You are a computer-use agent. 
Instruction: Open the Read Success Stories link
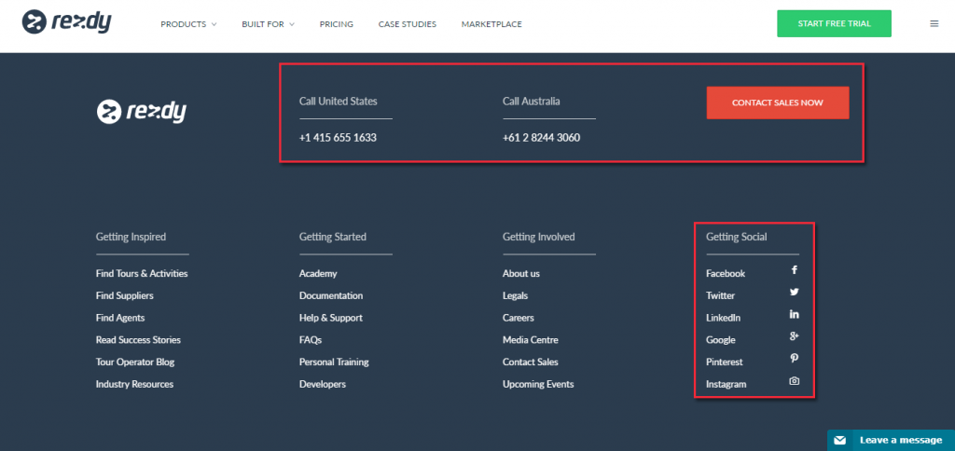(x=138, y=339)
